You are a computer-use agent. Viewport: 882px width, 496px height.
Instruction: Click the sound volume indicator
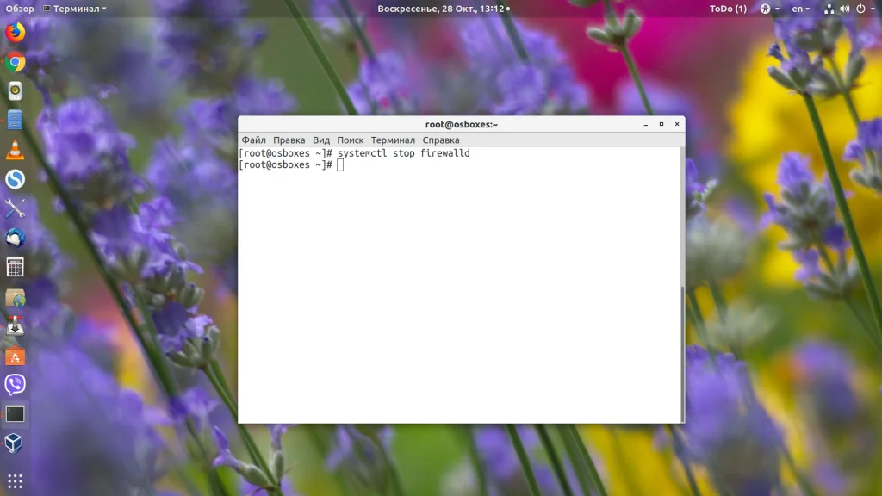pyautogui.click(x=844, y=9)
